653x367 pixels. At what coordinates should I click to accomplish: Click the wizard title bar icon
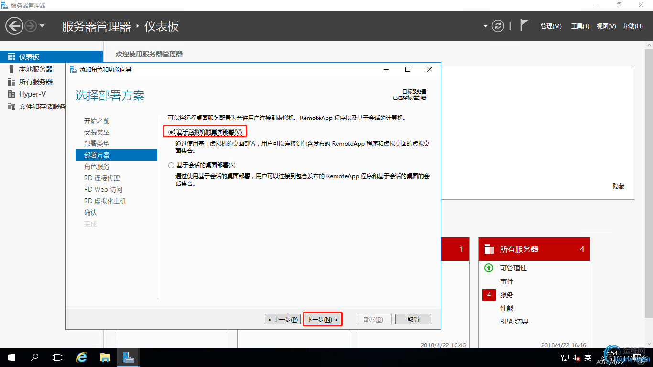(73, 69)
